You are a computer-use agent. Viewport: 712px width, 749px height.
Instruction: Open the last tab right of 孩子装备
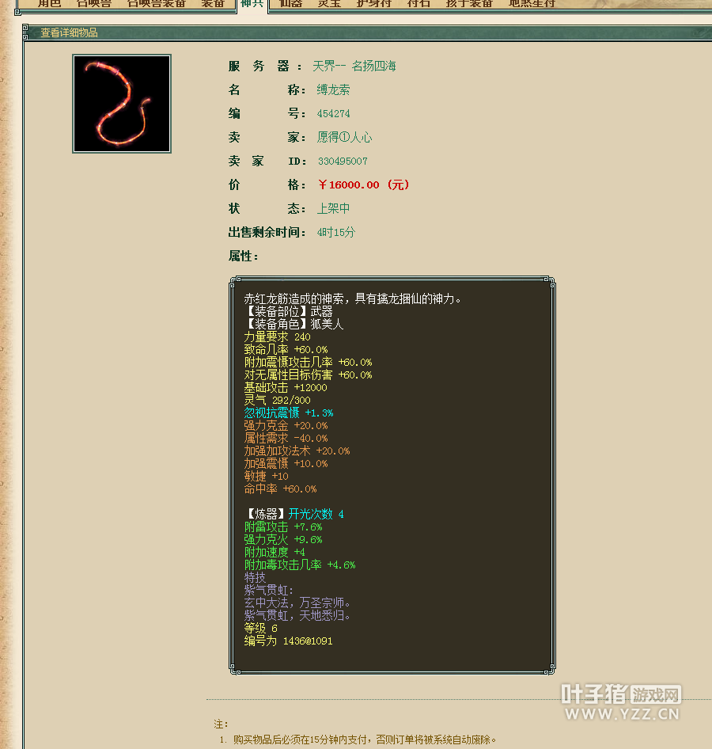pyautogui.click(x=532, y=4)
